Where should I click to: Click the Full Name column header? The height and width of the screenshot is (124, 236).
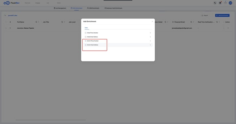point(21,22)
